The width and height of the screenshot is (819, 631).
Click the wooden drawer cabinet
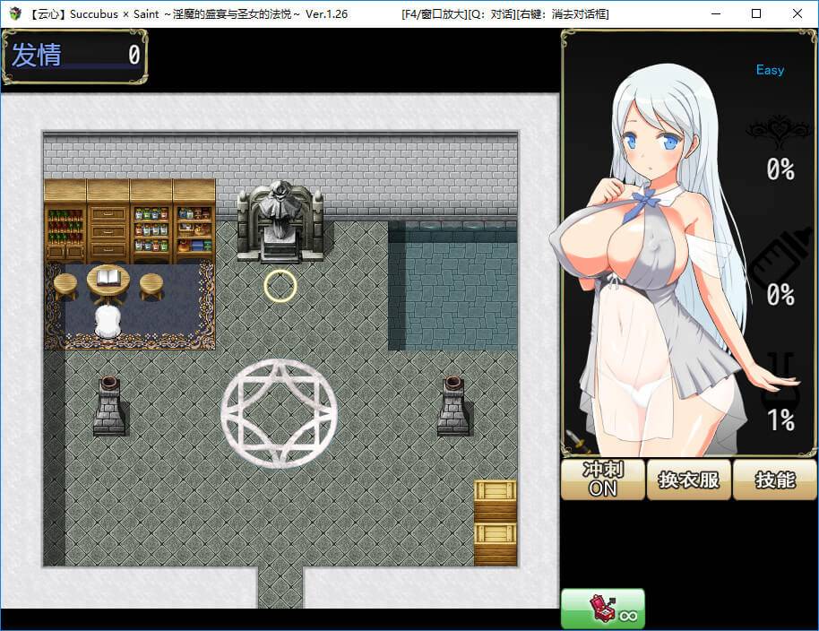(x=108, y=231)
